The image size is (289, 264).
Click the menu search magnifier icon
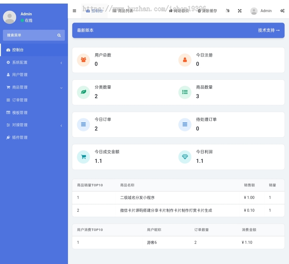(x=59, y=35)
